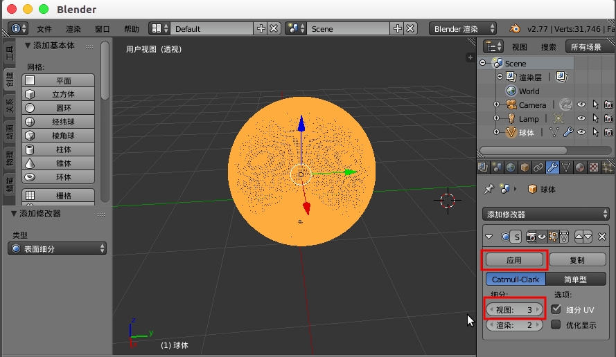Open the Blender 渲染 engine dropdown
Viewport: 616px width, 357px height.
pyautogui.click(x=463, y=28)
